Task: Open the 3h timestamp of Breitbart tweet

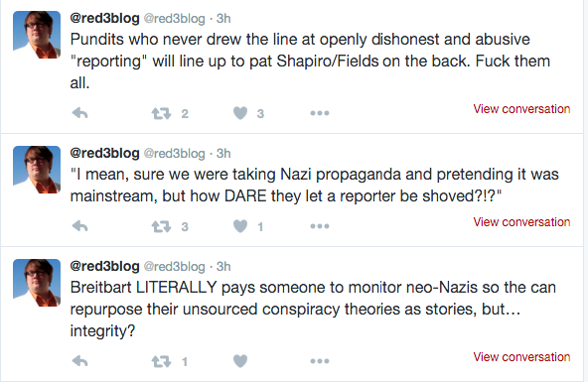Action: [223, 266]
